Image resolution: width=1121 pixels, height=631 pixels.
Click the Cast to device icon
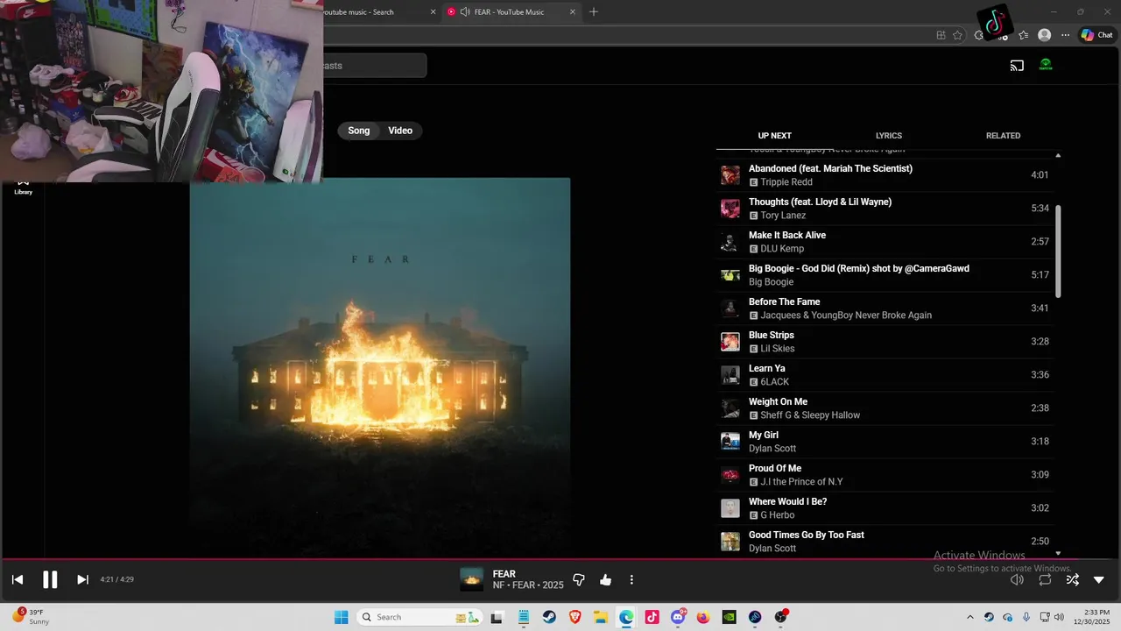coord(1017,65)
